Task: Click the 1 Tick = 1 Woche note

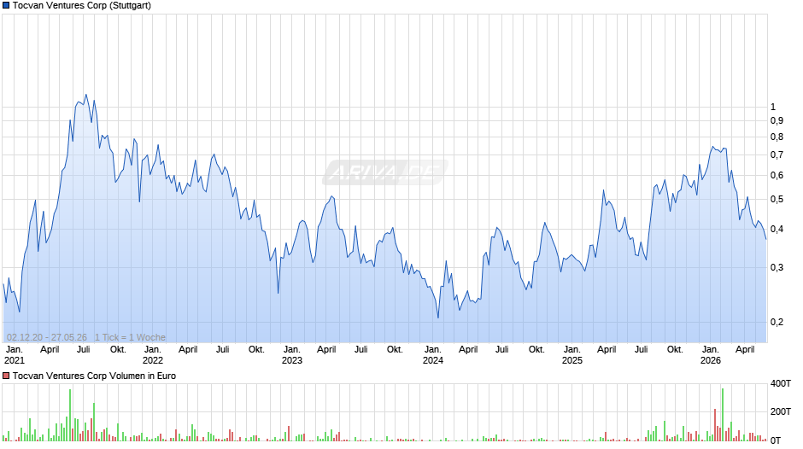Action: coord(130,337)
